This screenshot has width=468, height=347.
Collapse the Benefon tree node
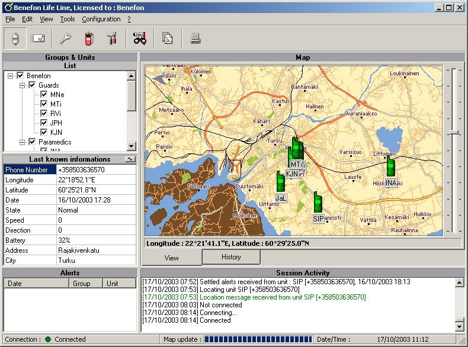tap(11, 76)
